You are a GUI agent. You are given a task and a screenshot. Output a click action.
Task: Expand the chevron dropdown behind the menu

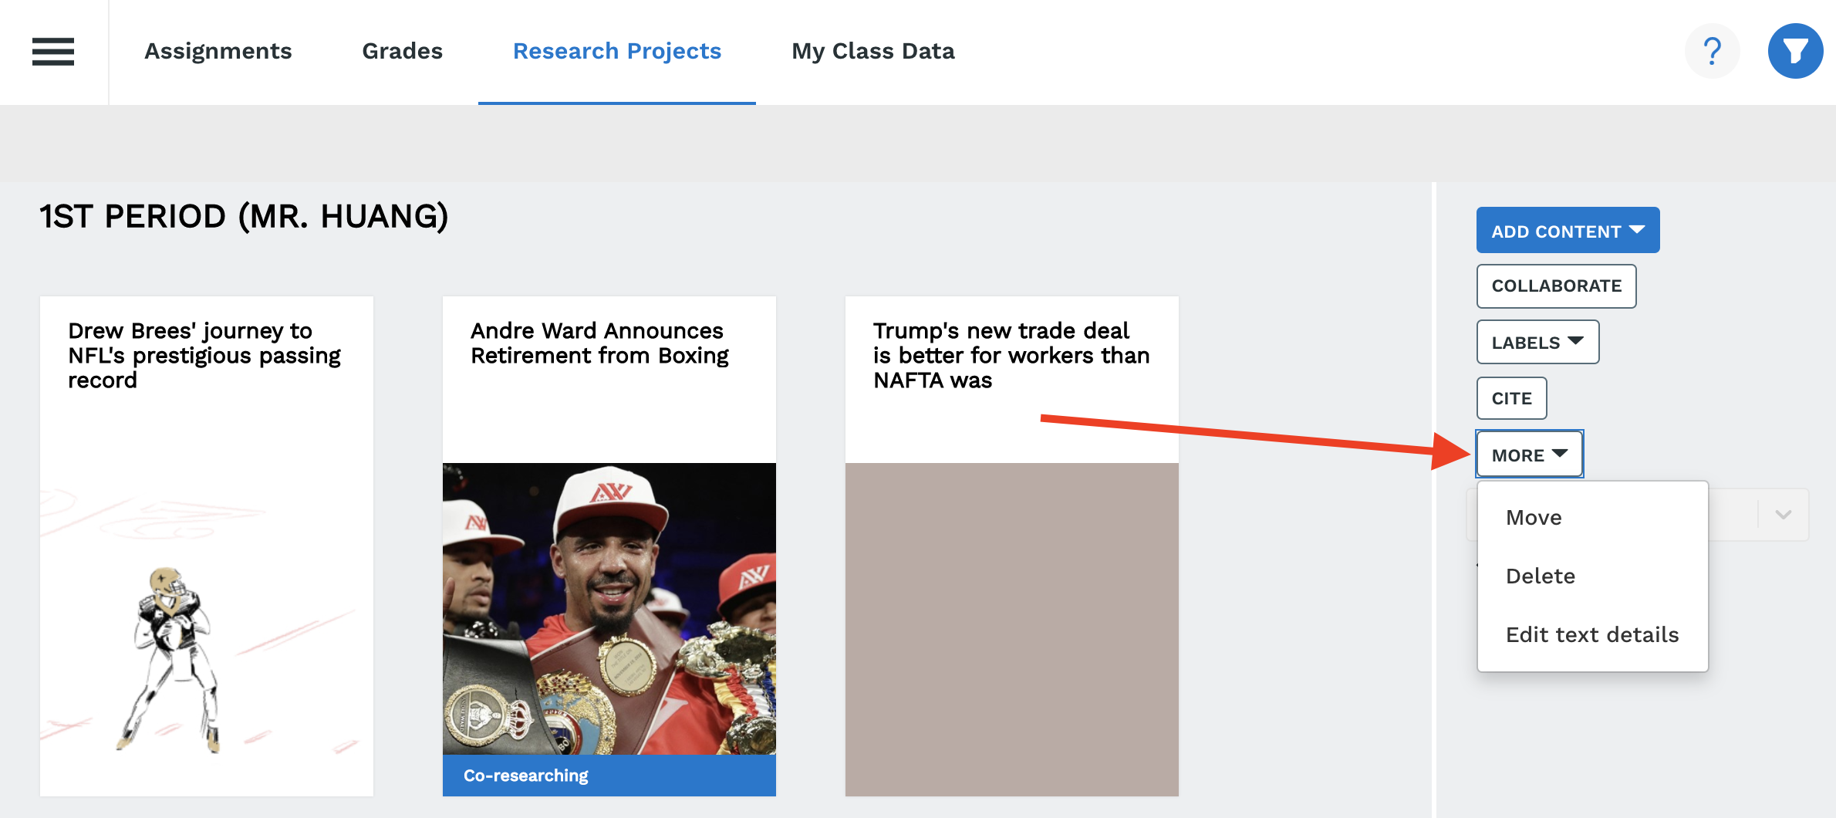1783,515
